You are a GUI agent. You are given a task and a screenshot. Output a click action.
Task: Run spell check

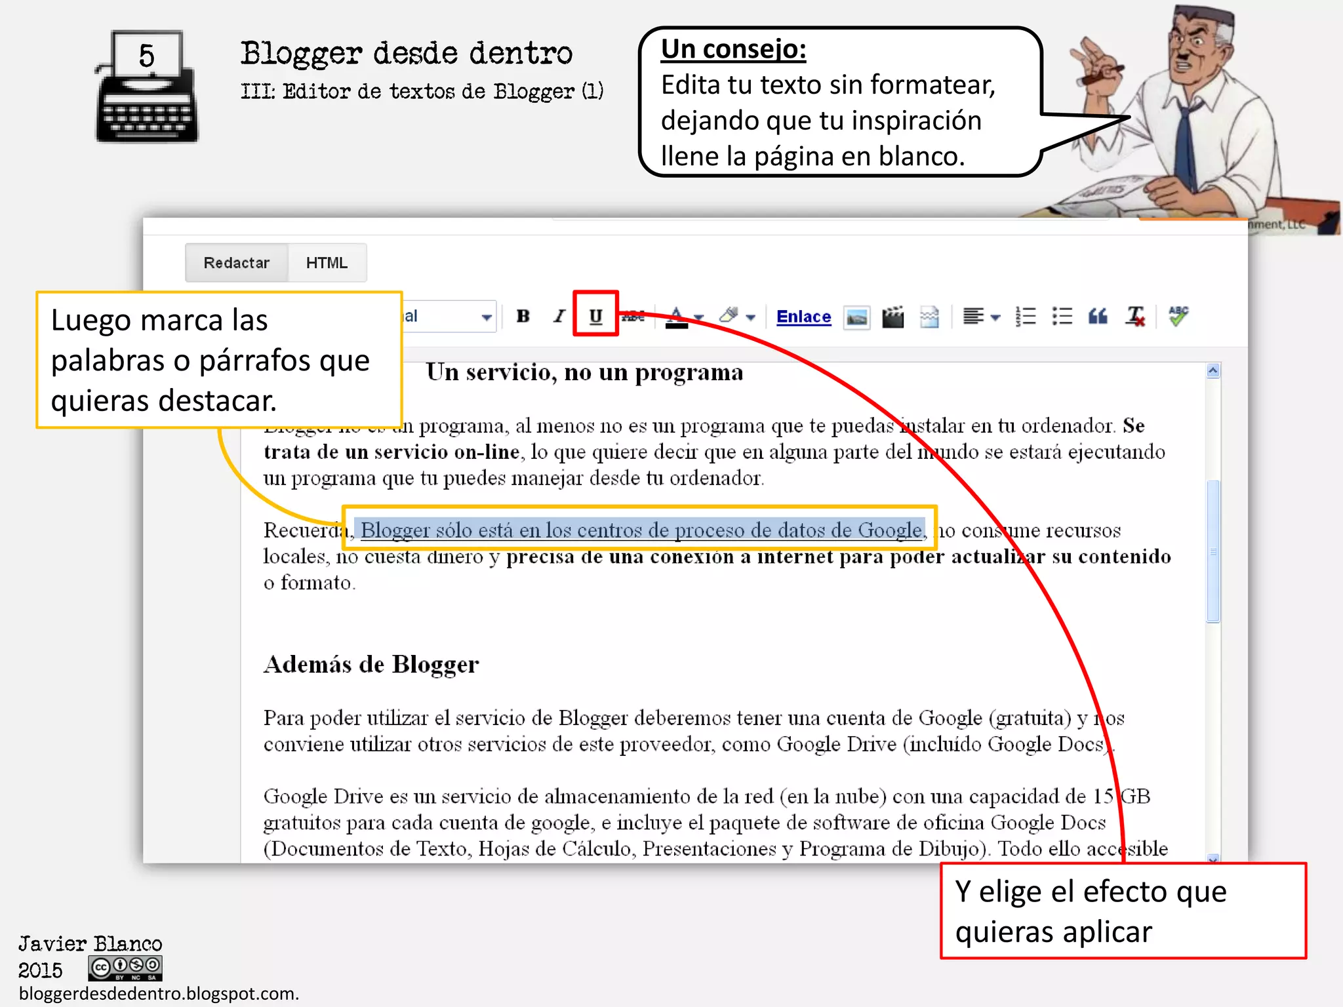[x=1178, y=316]
